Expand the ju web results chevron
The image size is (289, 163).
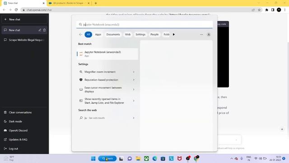click(134, 118)
